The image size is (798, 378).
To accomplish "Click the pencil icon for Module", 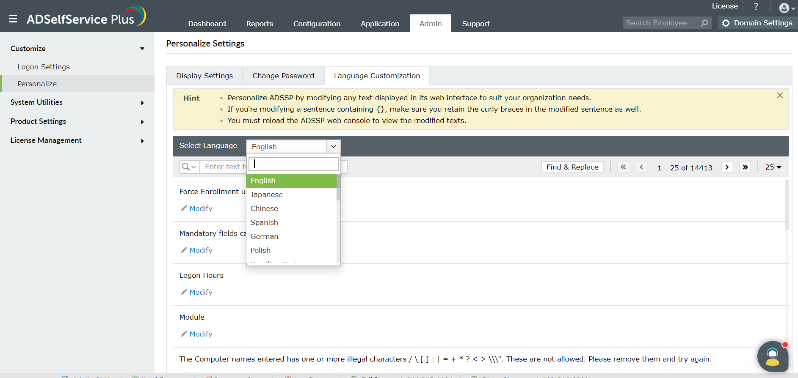I will (184, 334).
